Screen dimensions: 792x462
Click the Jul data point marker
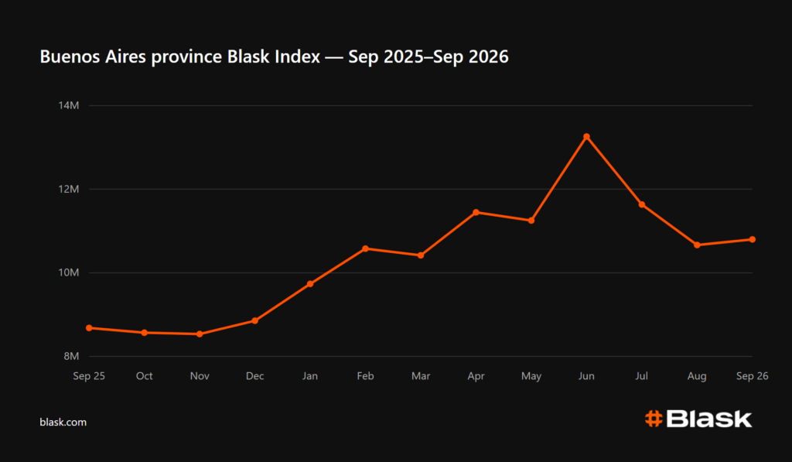641,205
